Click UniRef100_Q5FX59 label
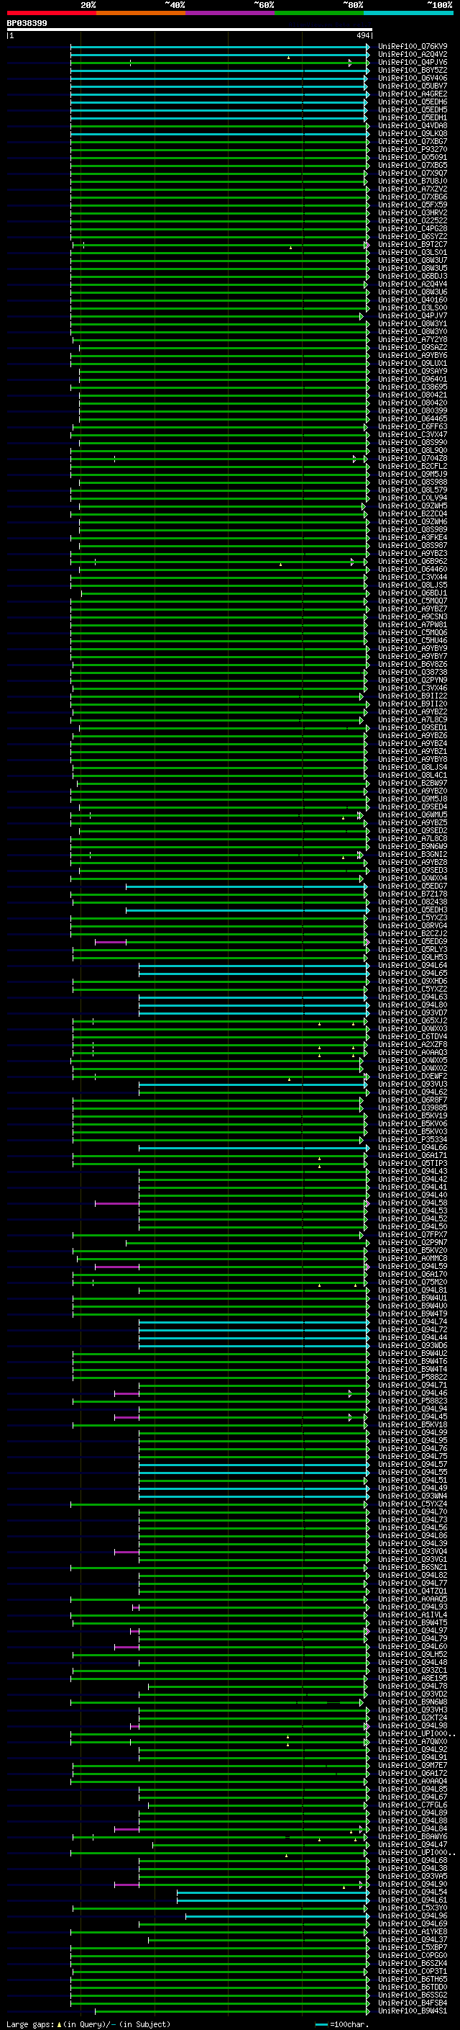 413,205
